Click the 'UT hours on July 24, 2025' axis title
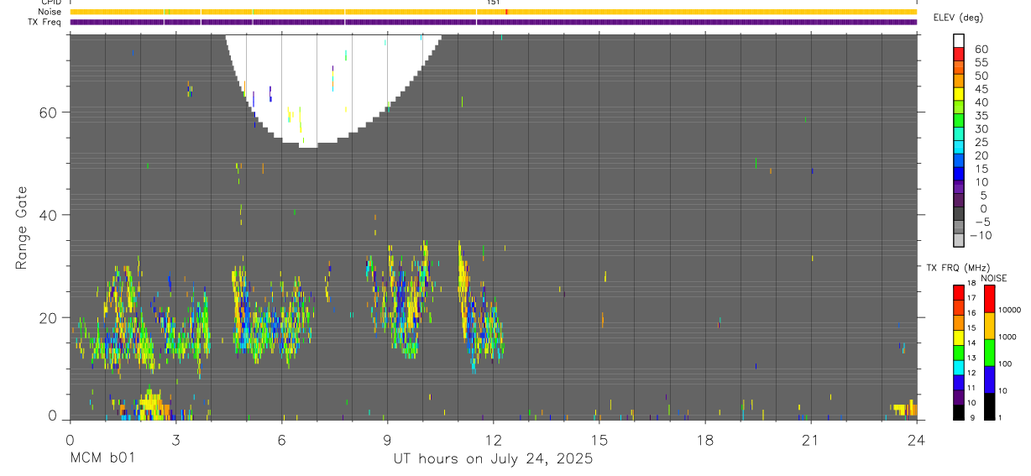 click(493, 458)
